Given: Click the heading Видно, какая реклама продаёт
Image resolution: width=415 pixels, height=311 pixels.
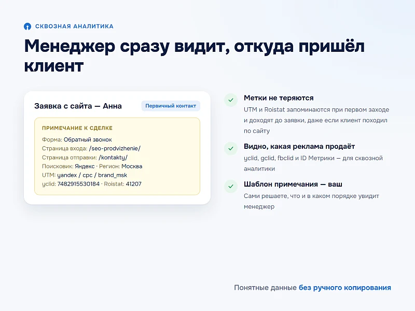Looking at the screenshot, I should click(299, 146).
